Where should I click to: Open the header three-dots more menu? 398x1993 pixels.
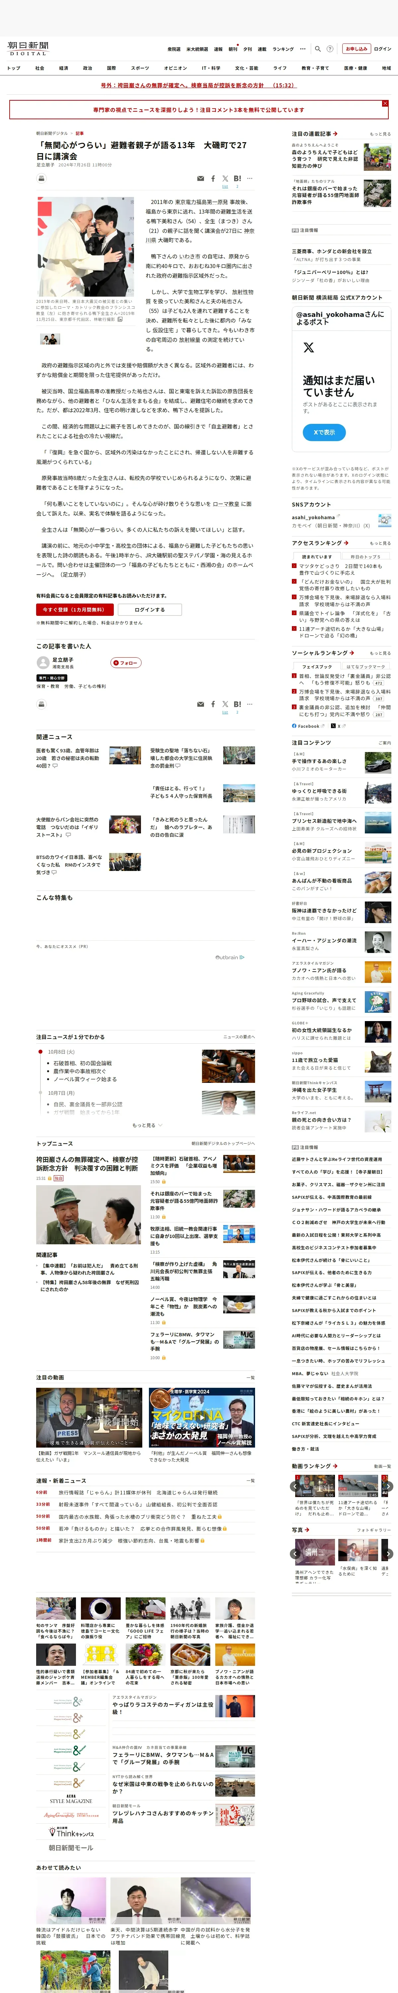tap(303, 49)
